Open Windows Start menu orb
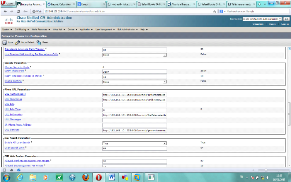 [6, 177]
